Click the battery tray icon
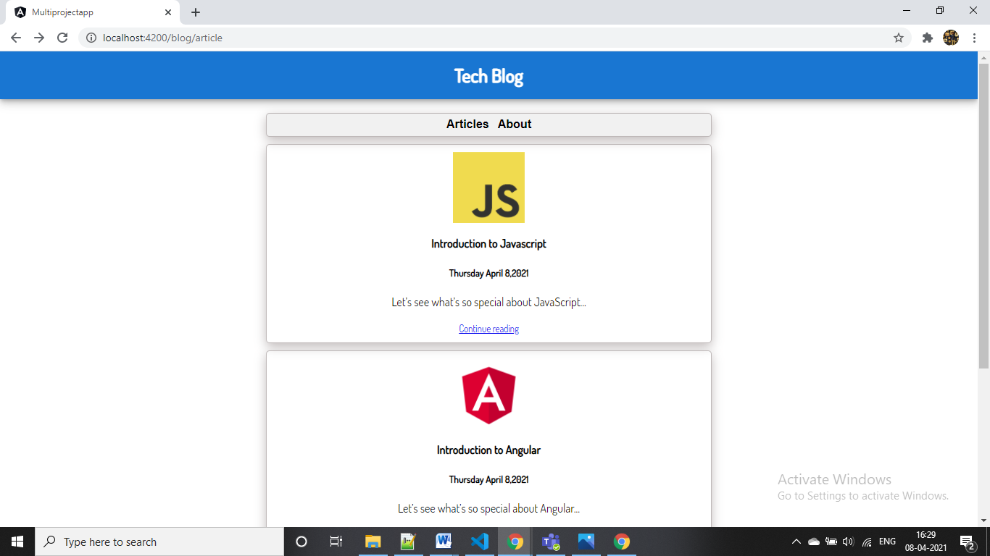Screen dimensions: 990x556 pos(831,542)
